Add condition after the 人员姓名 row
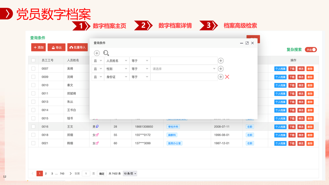Viewport: 329px width, 185px height. tap(221, 60)
